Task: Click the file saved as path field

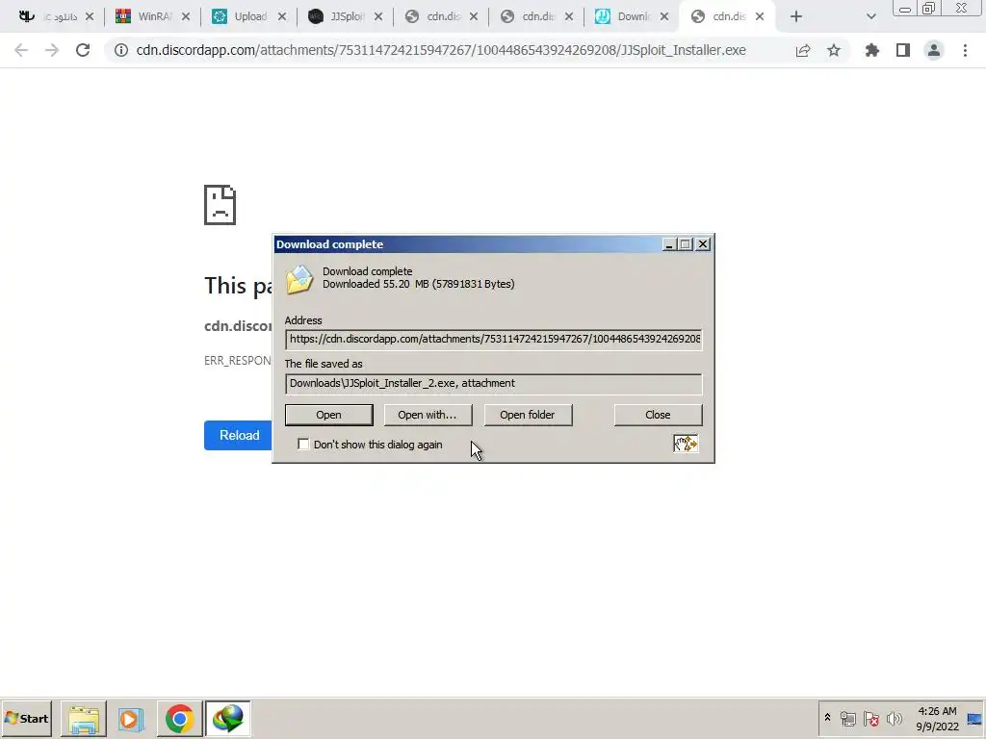Action: [x=494, y=384]
